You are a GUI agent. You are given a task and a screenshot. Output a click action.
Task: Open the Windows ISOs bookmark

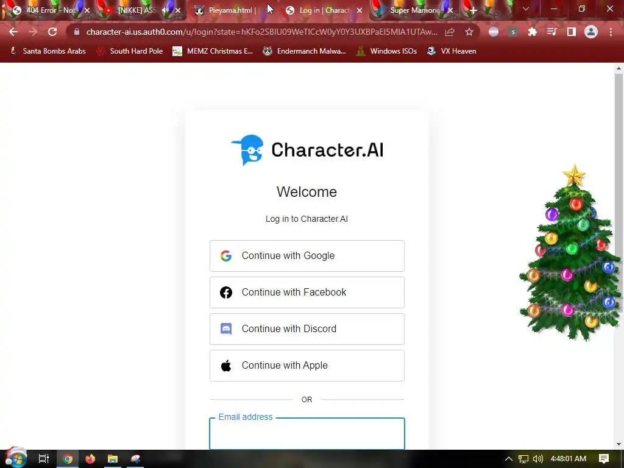coord(386,51)
